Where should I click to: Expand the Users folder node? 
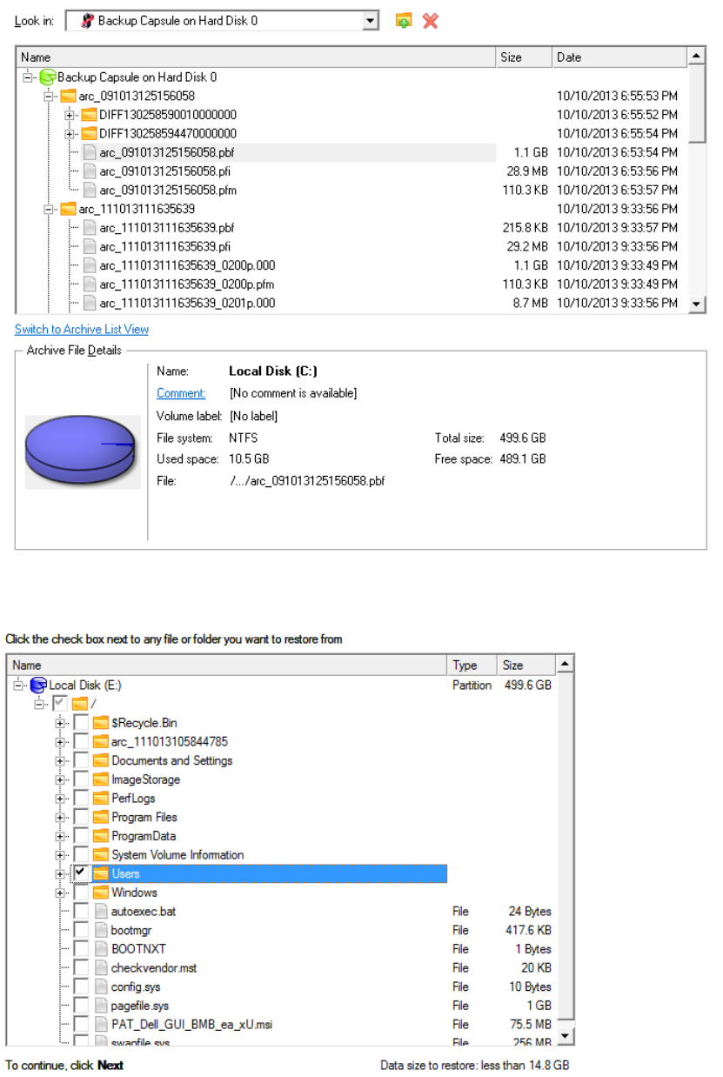[61, 873]
